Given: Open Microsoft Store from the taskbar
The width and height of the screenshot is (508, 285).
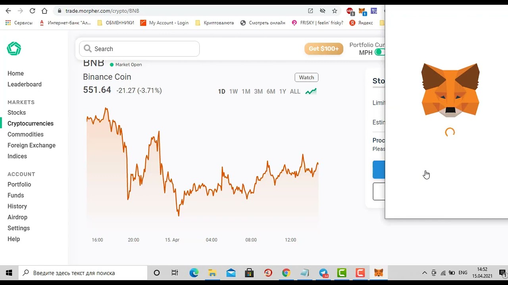Looking at the screenshot, I should tap(249, 273).
